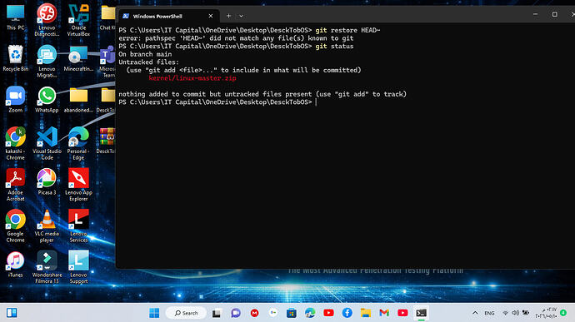Open the PowerShell new tab dropdown chevron
This screenshot has width=575, height=322.
[x=241, y=16]
